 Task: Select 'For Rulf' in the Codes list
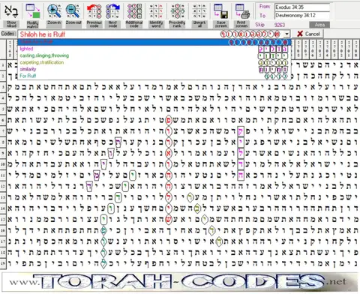[x=154, y=76]
